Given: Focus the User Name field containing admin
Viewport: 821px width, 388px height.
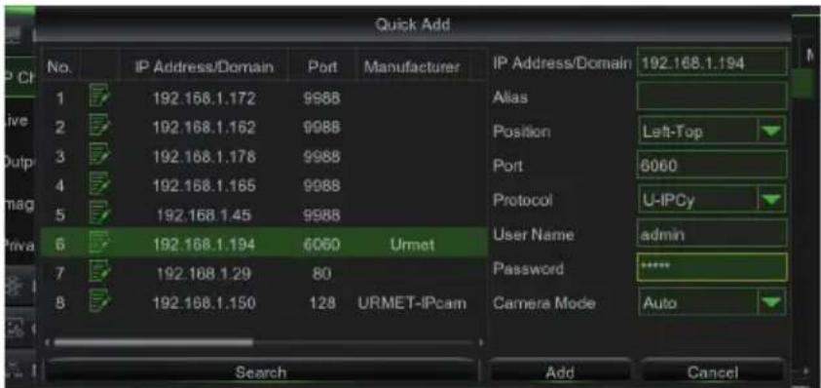Looking at the screenshot, I should click(712, 234).
